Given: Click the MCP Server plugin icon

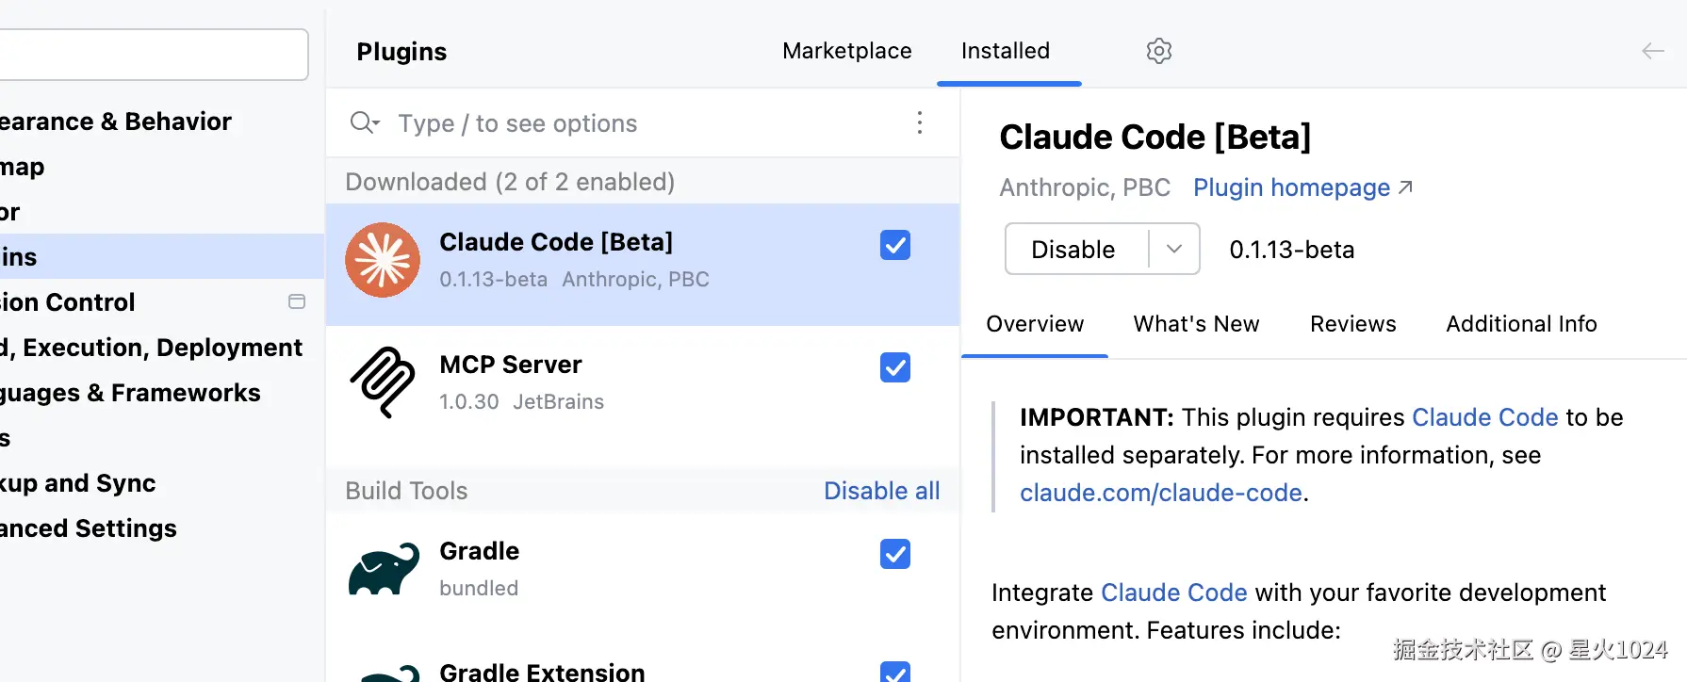Looking at the screenshot, I should coord(383,382).
